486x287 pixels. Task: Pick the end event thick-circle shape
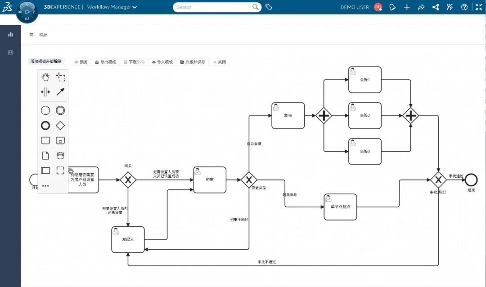45,126
